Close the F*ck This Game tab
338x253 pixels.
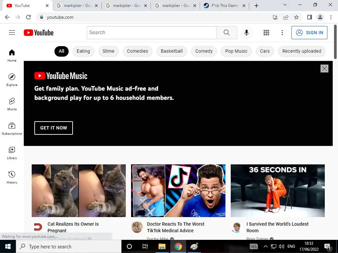point(244,6)
